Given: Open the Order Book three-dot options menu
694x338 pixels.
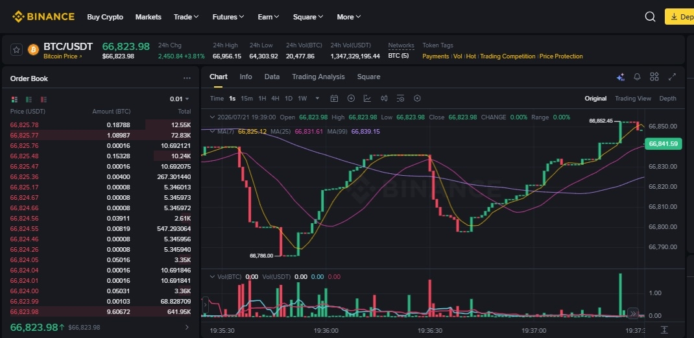Looking at the screenshot, I should click(x=187, y=78).
